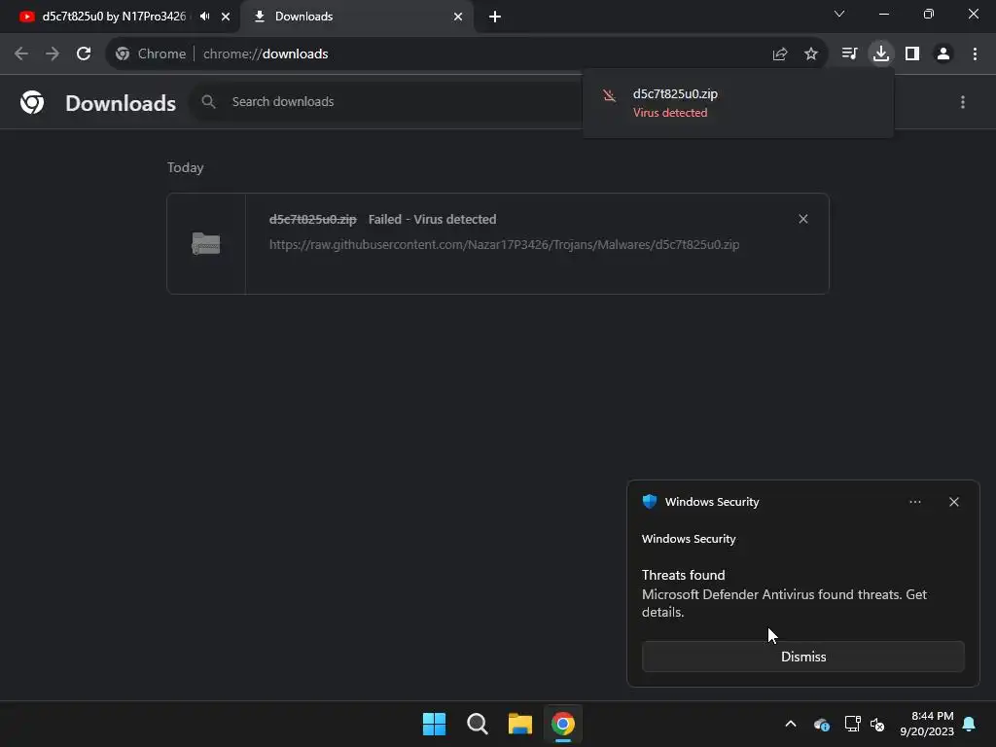Image resolution: width=996 pixels, height=747 pixels.
Task: Open the tab search chevron
Action: (x=839, y=14)
